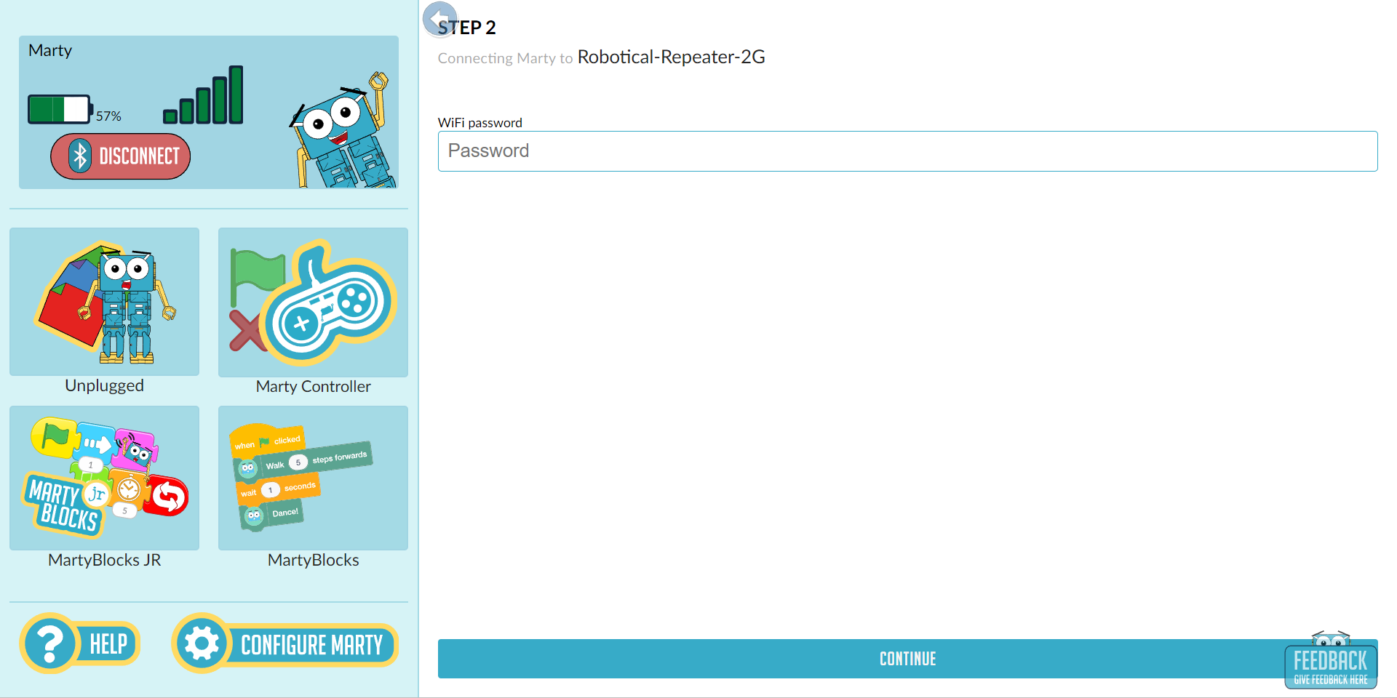1397x698 pixels.
Task: Click the Marty robot name label
Action: [50, 50]
